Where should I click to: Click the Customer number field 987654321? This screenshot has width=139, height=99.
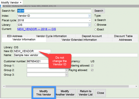point(38,61)
